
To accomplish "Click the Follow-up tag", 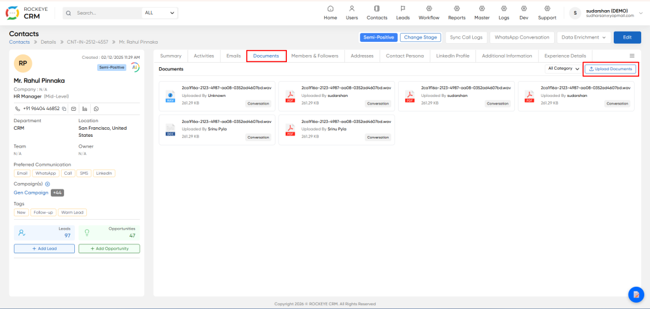I will 43,213.
